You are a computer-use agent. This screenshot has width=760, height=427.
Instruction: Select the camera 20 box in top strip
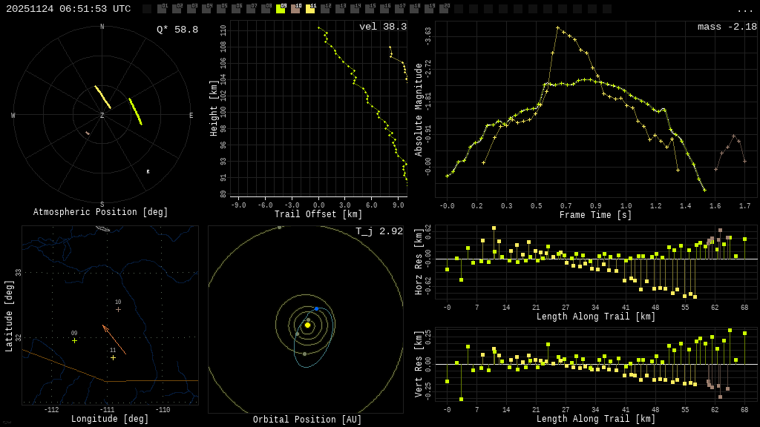point(444,9)
